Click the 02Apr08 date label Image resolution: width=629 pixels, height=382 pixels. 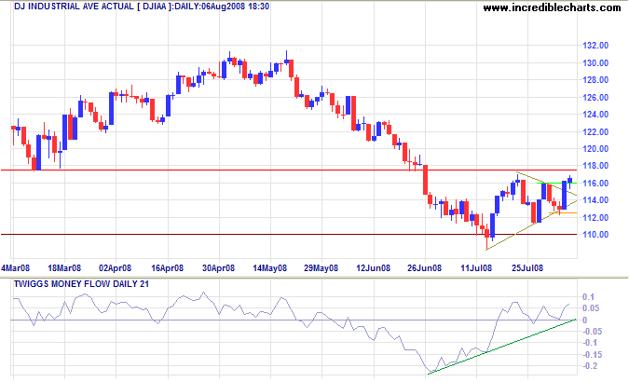point(116,268)
